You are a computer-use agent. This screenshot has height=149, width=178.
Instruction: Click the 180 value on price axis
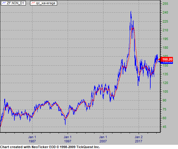(x=165, y=48)
